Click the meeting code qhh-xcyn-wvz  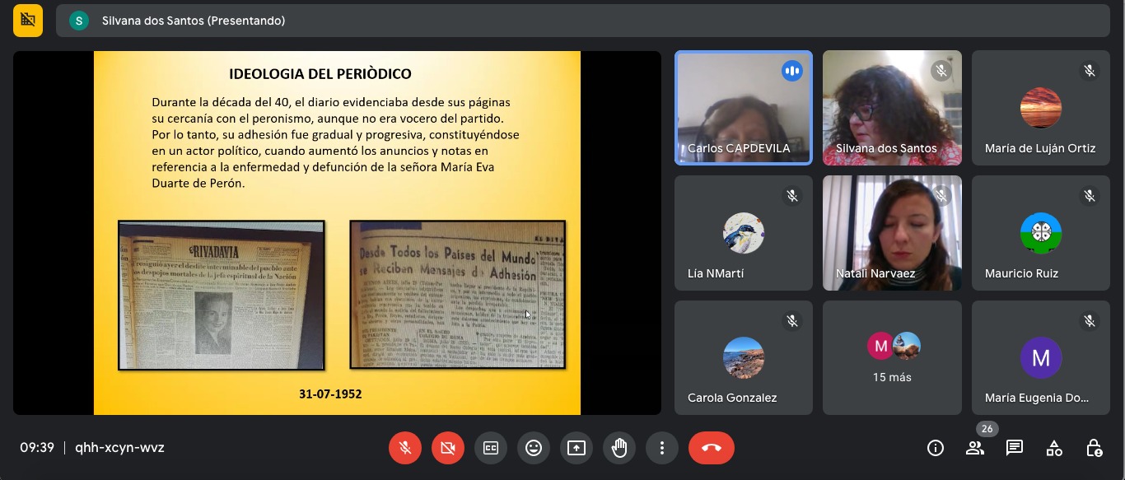pos(119,448)
